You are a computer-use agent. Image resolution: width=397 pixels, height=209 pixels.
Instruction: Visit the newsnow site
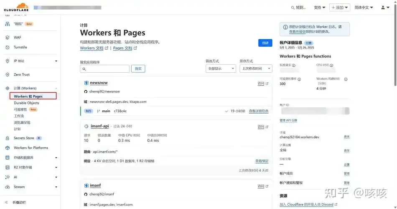point(263,84)
